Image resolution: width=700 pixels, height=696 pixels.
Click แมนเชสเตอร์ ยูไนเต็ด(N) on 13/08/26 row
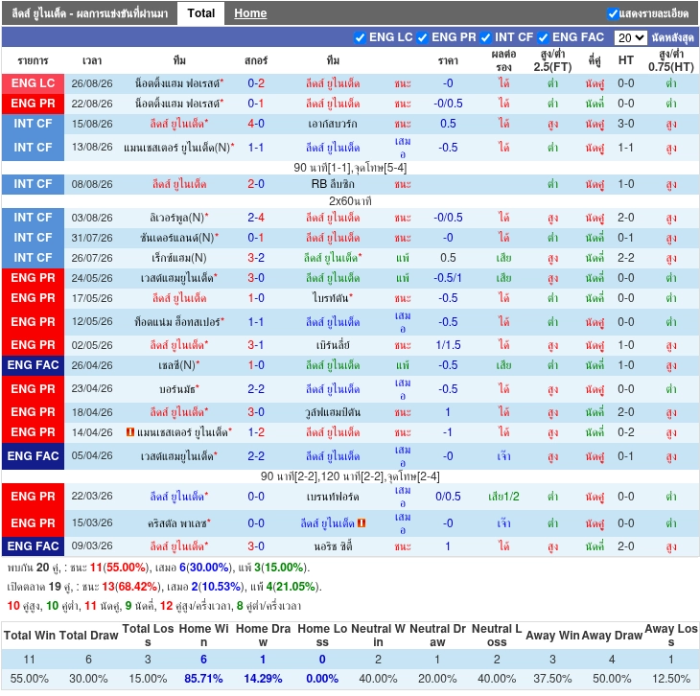[177, 148]
